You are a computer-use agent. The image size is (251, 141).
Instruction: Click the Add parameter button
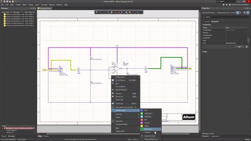239,47
